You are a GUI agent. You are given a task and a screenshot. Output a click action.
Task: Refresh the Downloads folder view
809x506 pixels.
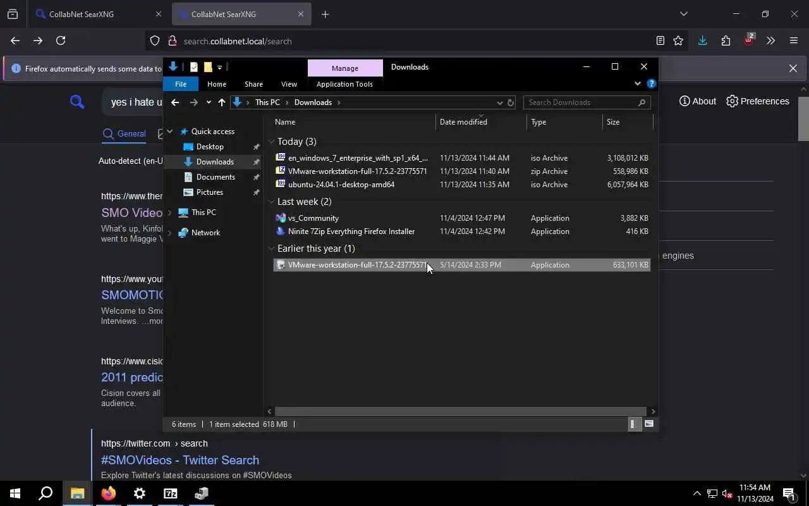click(x=511, y=102)
